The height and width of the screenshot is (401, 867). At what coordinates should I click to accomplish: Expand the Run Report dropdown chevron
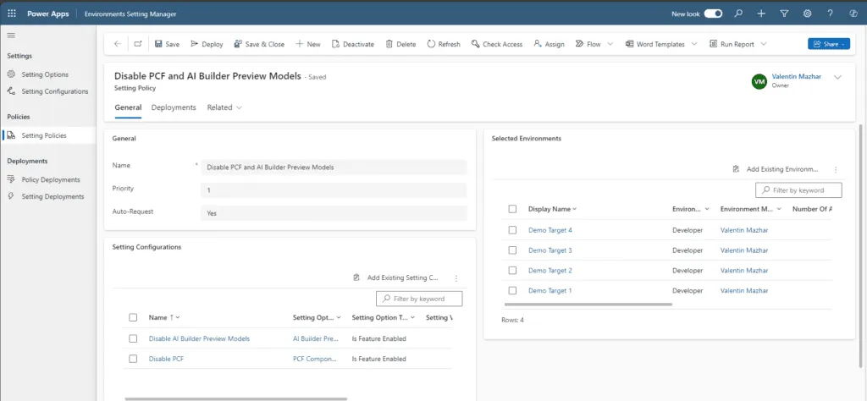click(764, 44)
